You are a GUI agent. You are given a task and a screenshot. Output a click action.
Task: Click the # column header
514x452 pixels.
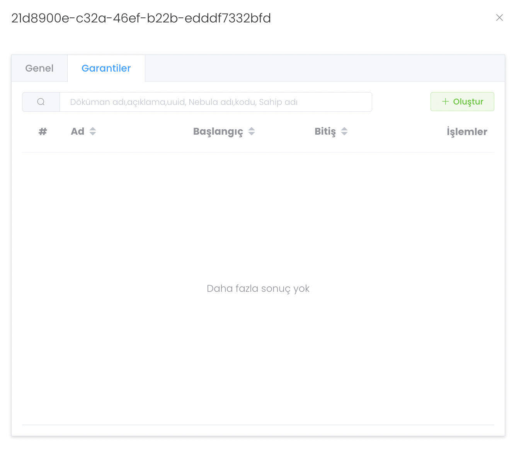43,132
